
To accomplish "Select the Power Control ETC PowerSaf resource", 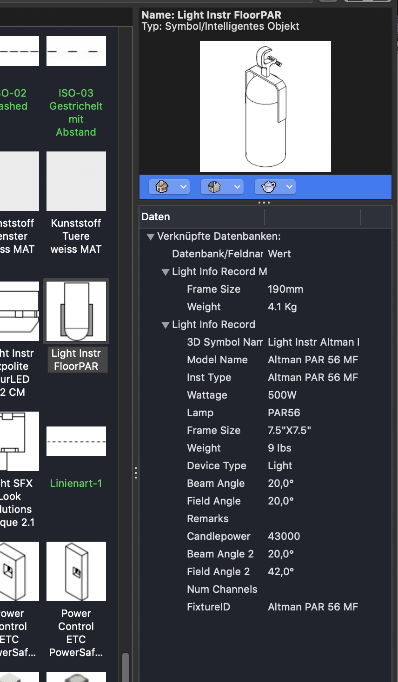I will point(76,571).
